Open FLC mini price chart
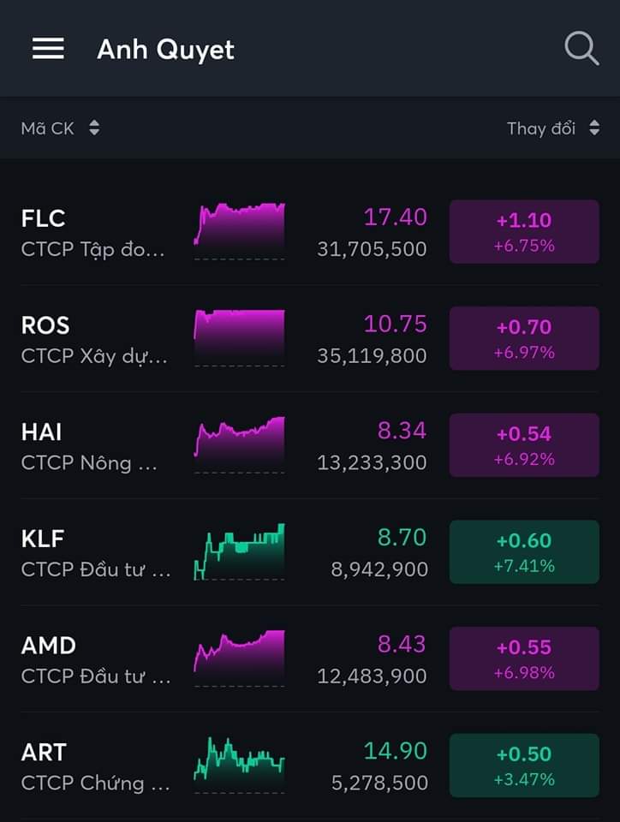Screen dimensions: 620x822 pos(239,231)
